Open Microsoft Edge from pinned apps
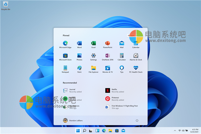The height and width of the screenshot is (134, 201). click(65, 44)
